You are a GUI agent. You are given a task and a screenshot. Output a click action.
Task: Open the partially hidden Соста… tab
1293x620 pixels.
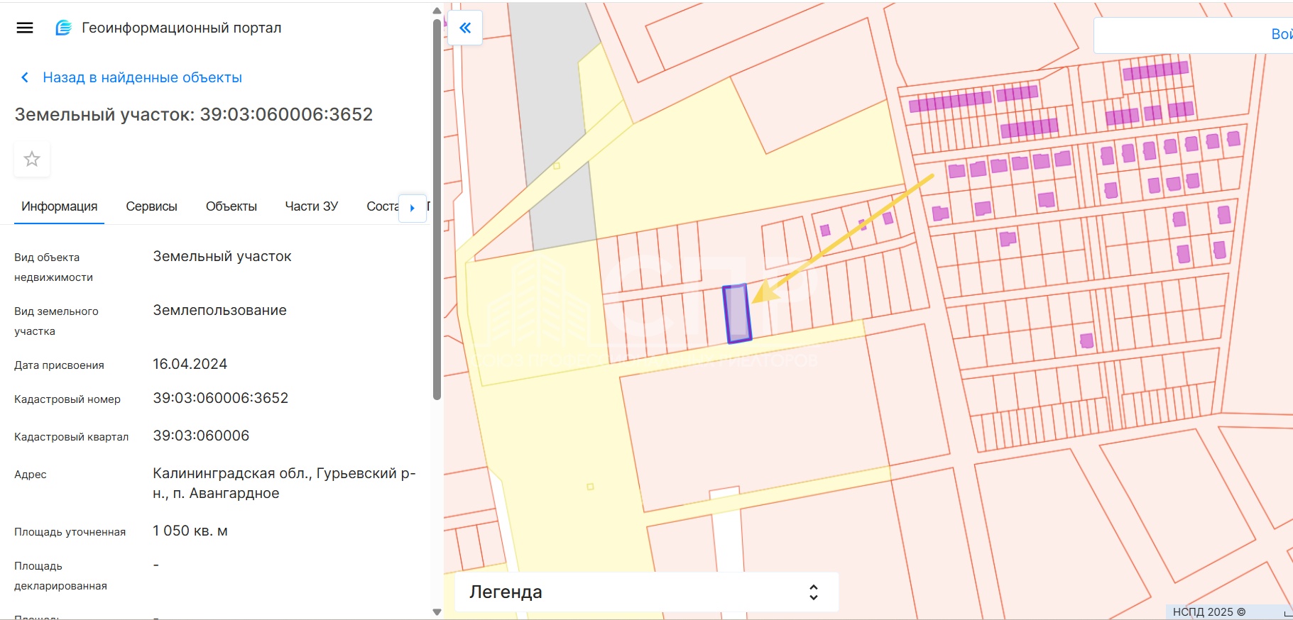tap(382, 206)
